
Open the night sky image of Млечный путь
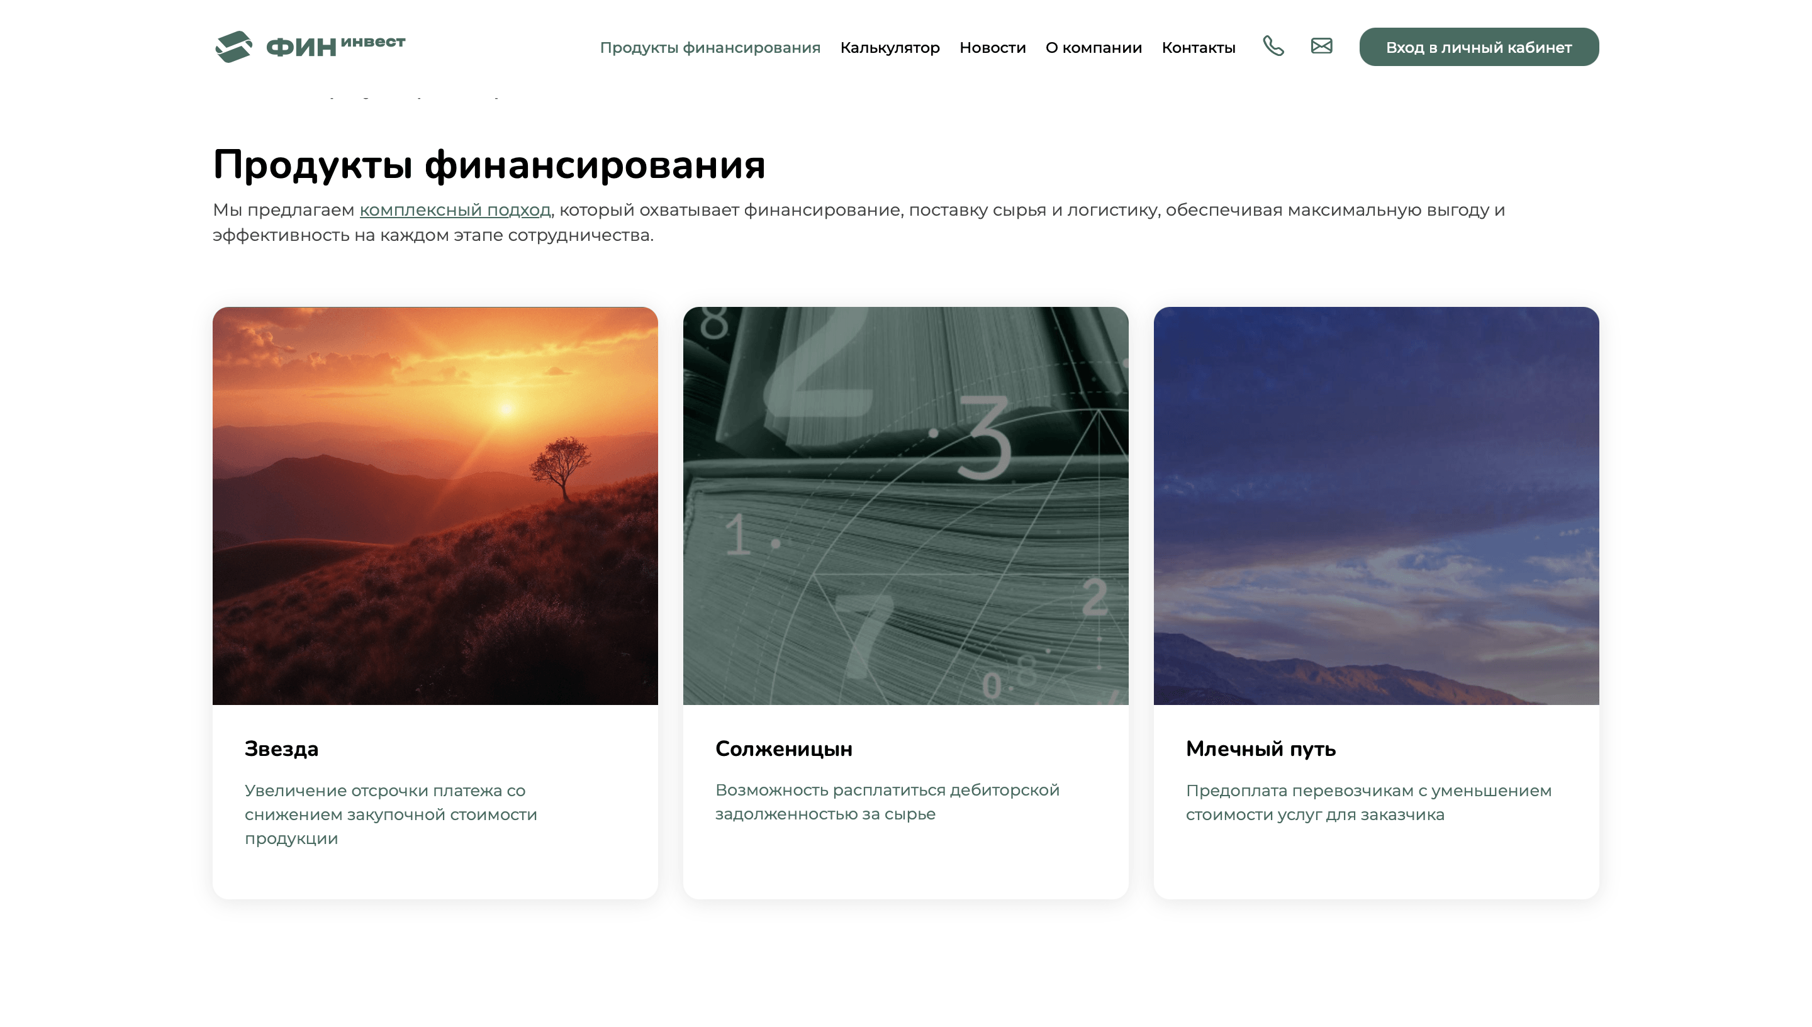1375,505
